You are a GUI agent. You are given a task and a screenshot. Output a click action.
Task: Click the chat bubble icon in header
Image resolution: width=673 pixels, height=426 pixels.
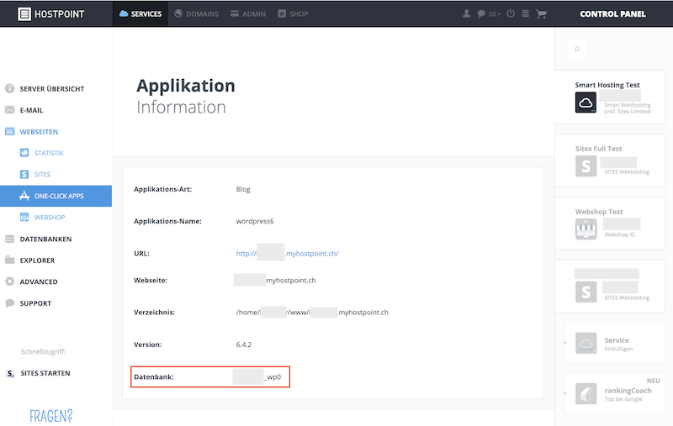pos(481,13)
